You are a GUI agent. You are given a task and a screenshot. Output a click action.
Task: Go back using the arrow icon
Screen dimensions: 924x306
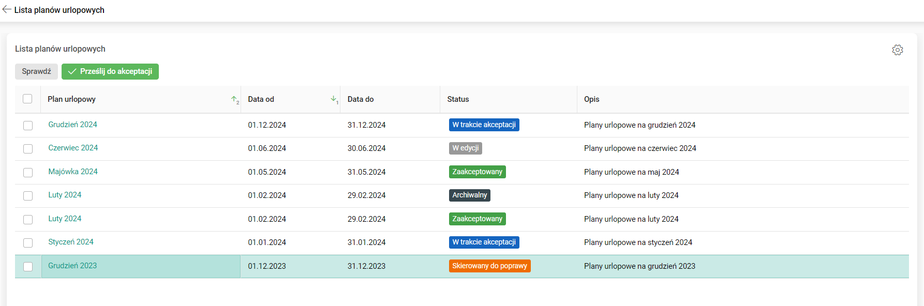click(7, 9)
